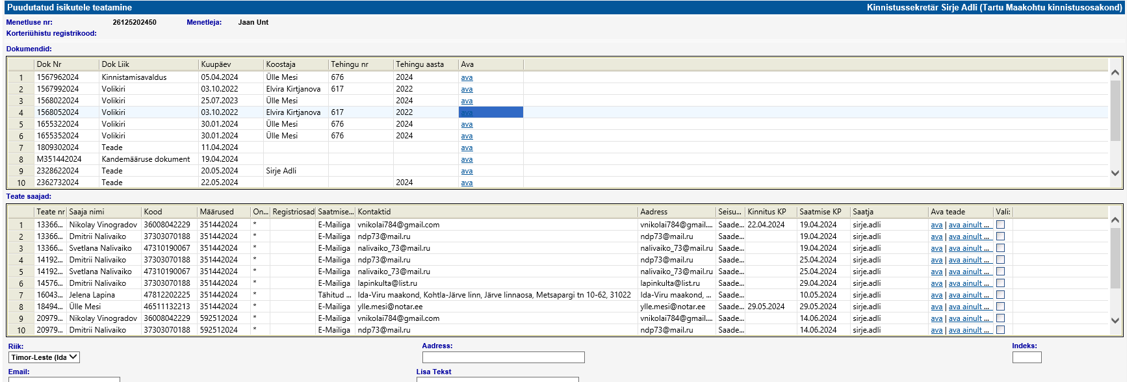Screen dimensions: 1136x382
Task: Click the Koostaja column header
Action: pos(296,64)
